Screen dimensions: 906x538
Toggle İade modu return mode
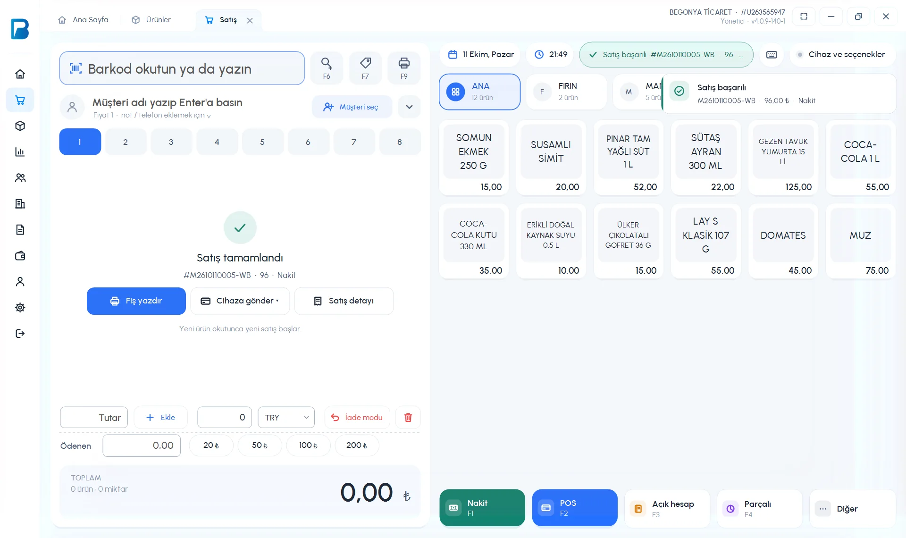(357, 418)
